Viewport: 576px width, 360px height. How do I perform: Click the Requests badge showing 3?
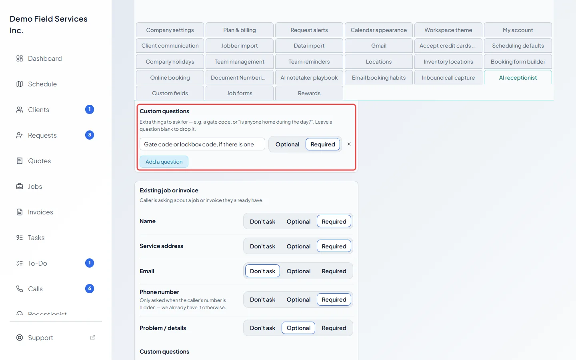pos(90,135)
